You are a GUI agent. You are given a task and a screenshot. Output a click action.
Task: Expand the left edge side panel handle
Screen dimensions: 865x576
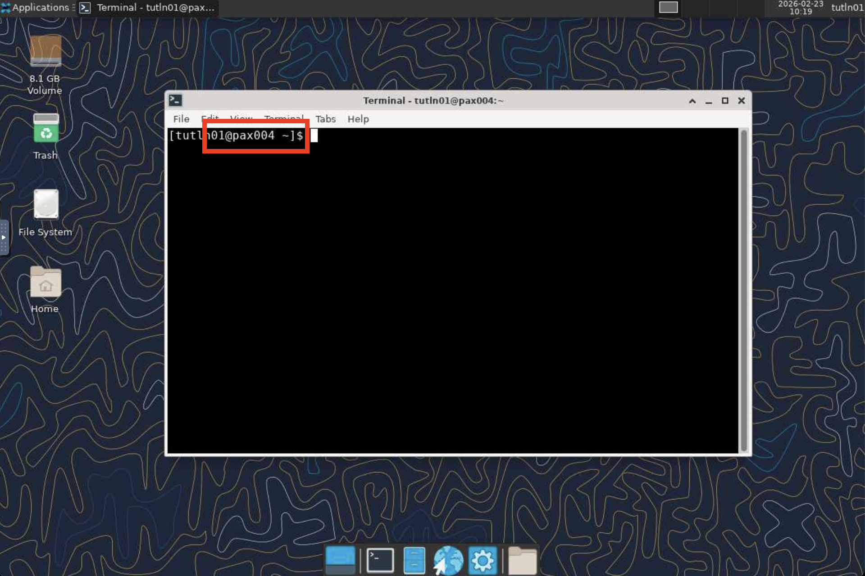pos(4,237)
